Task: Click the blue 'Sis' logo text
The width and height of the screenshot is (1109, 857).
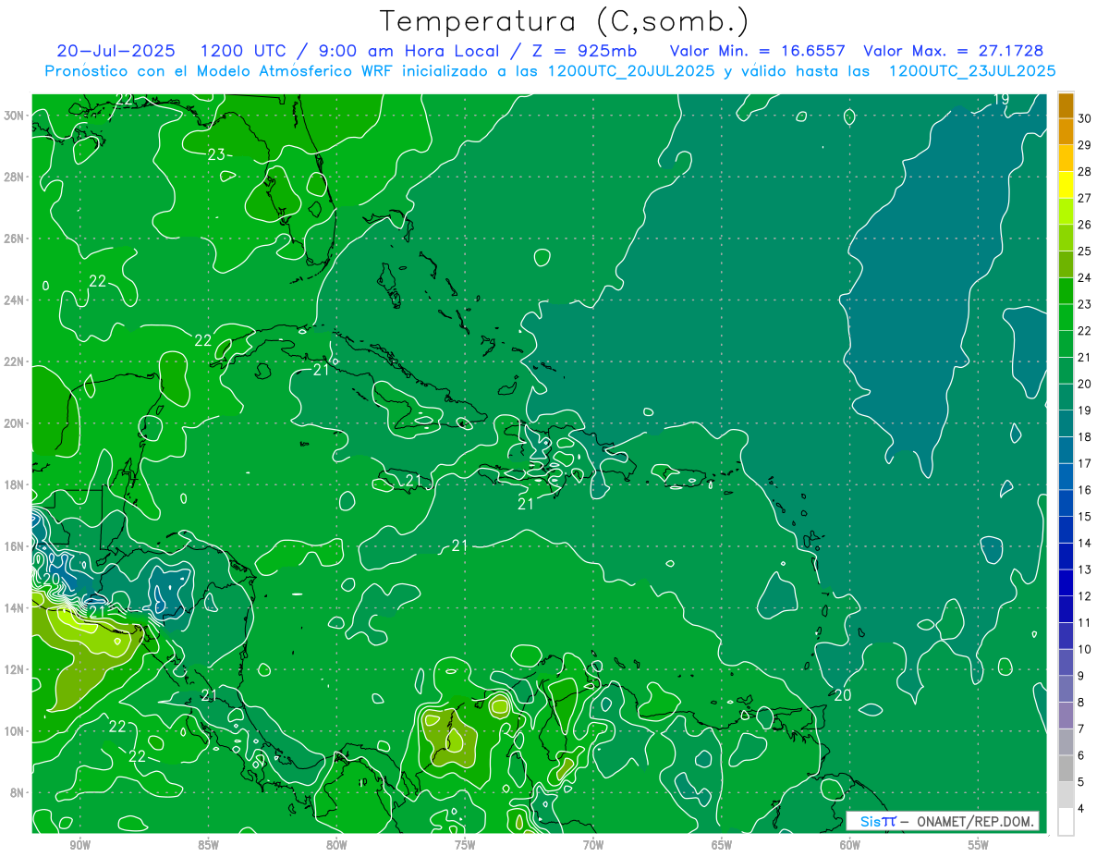Action: pyautogui.click(x=870, y=821)
